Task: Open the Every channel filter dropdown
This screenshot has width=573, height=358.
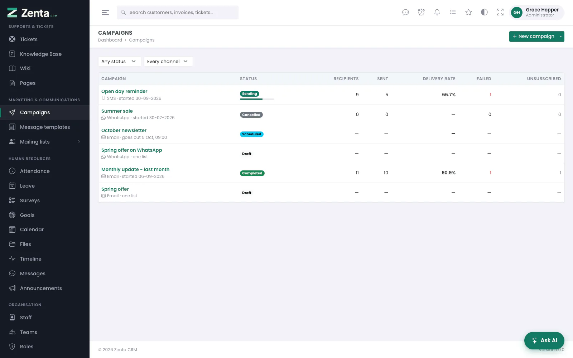Action: [x=168, y=62]
